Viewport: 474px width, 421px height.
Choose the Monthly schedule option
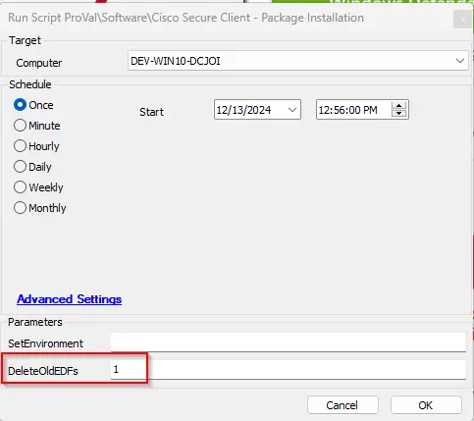tap(21, 208)
